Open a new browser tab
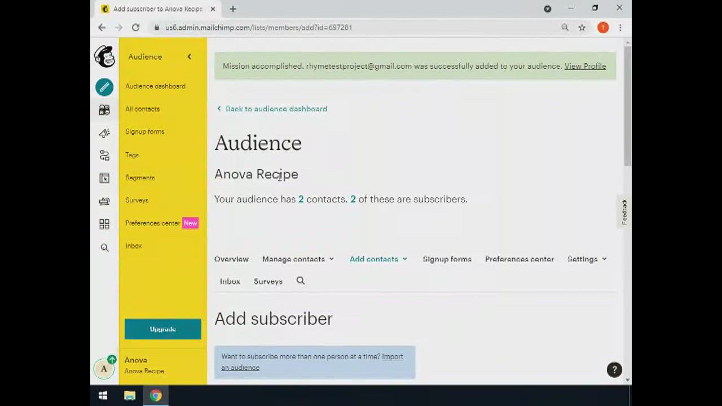Screen dimensions: 722x406 (x=233, y=8)
